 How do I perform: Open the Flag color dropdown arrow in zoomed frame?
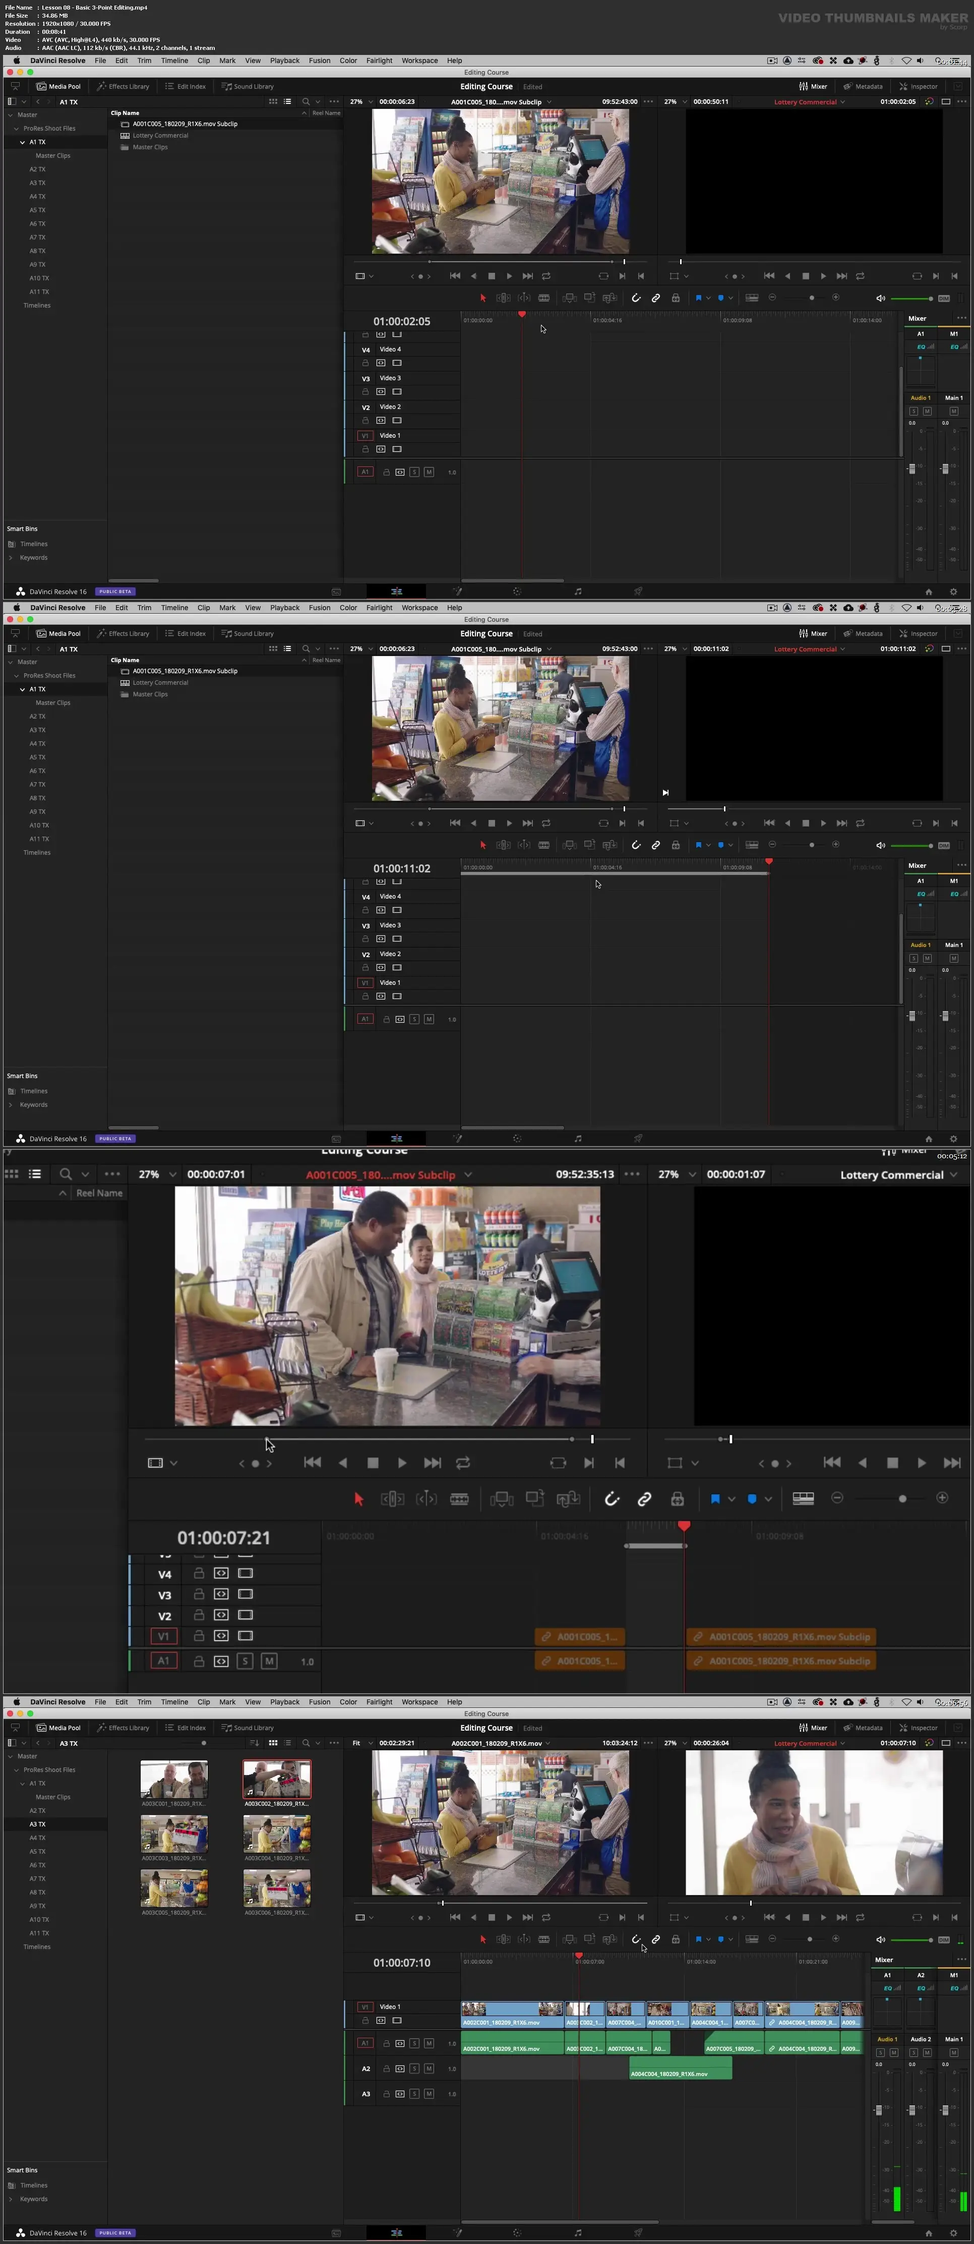pos(731,1499)
